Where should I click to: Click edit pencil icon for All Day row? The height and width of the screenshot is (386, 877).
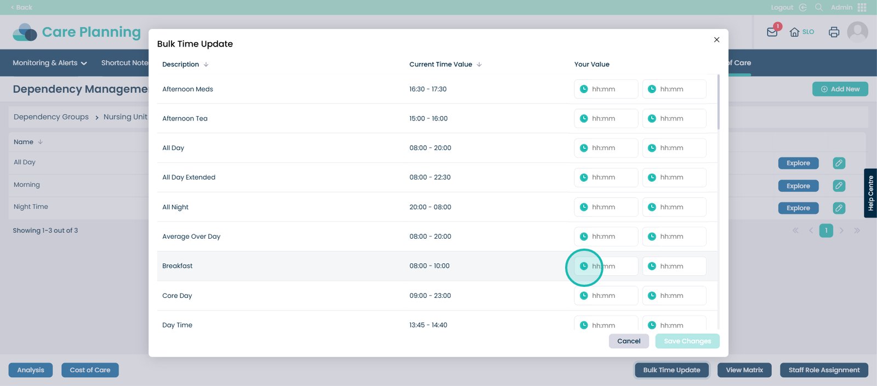839,163
